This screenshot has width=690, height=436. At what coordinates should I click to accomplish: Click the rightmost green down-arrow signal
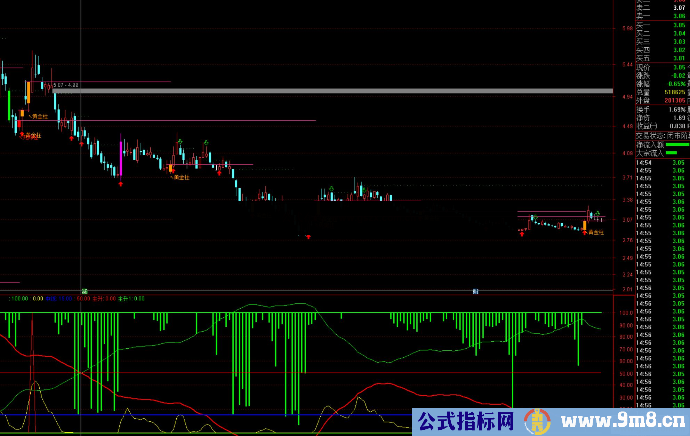point(597,213)
